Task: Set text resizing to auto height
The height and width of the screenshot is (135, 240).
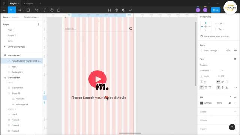Action: click(223, 82)
